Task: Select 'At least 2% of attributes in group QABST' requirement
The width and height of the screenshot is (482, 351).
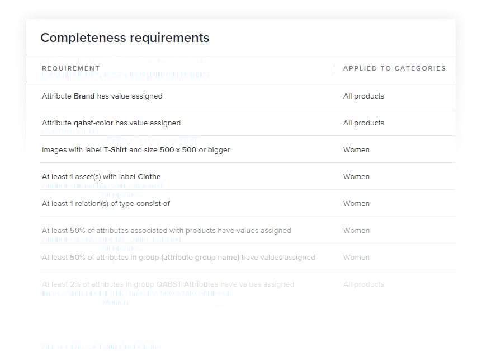Action: tap(168, 284)
